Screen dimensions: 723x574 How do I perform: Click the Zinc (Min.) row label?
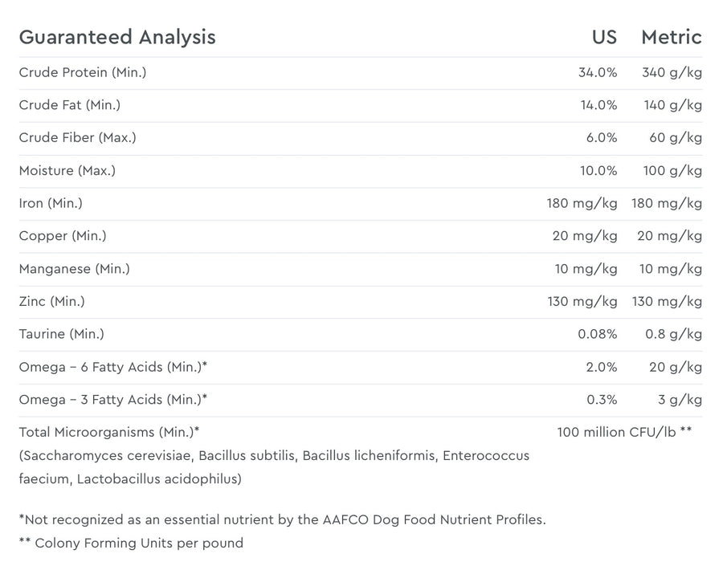pyautogui.click(x=52, y=302)
